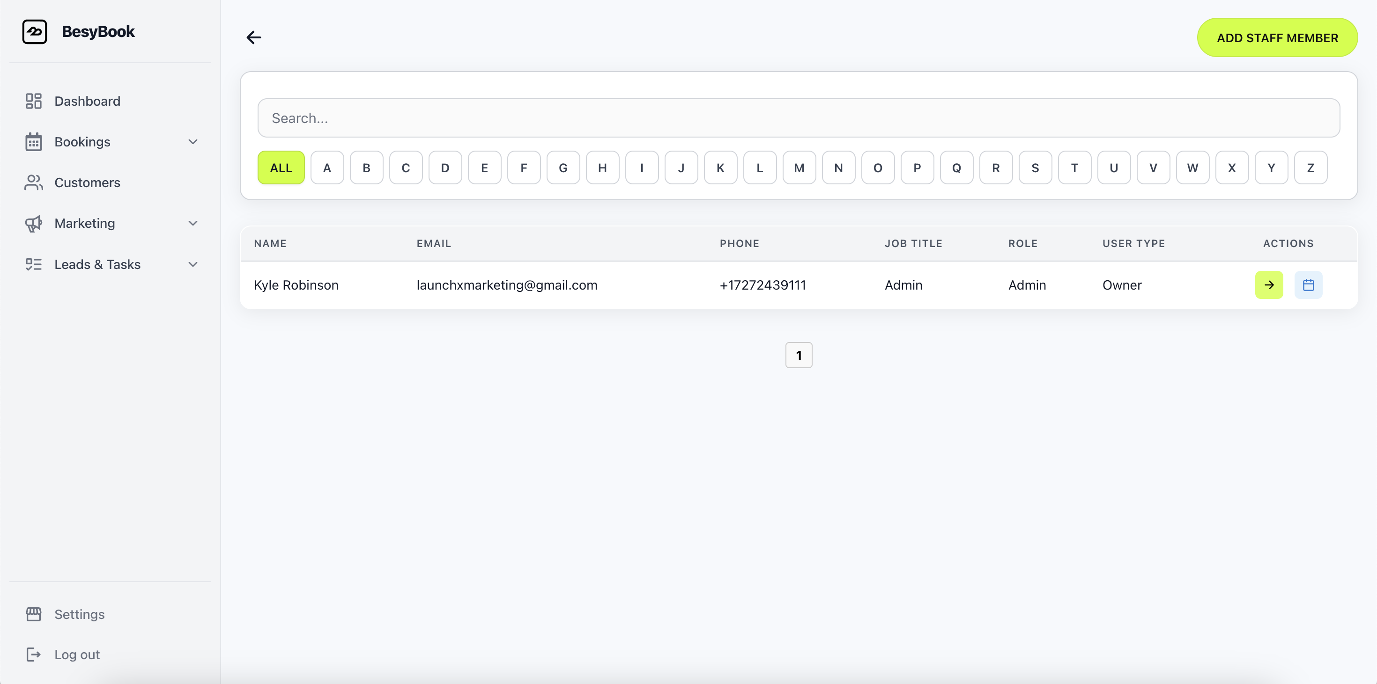
Task: Filter staff by letter S
Action: tap(1036, 167)
